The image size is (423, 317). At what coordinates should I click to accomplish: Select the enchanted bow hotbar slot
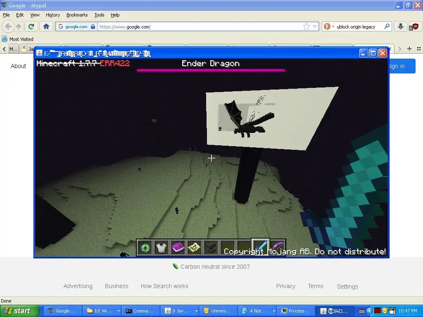pos(278,248)
